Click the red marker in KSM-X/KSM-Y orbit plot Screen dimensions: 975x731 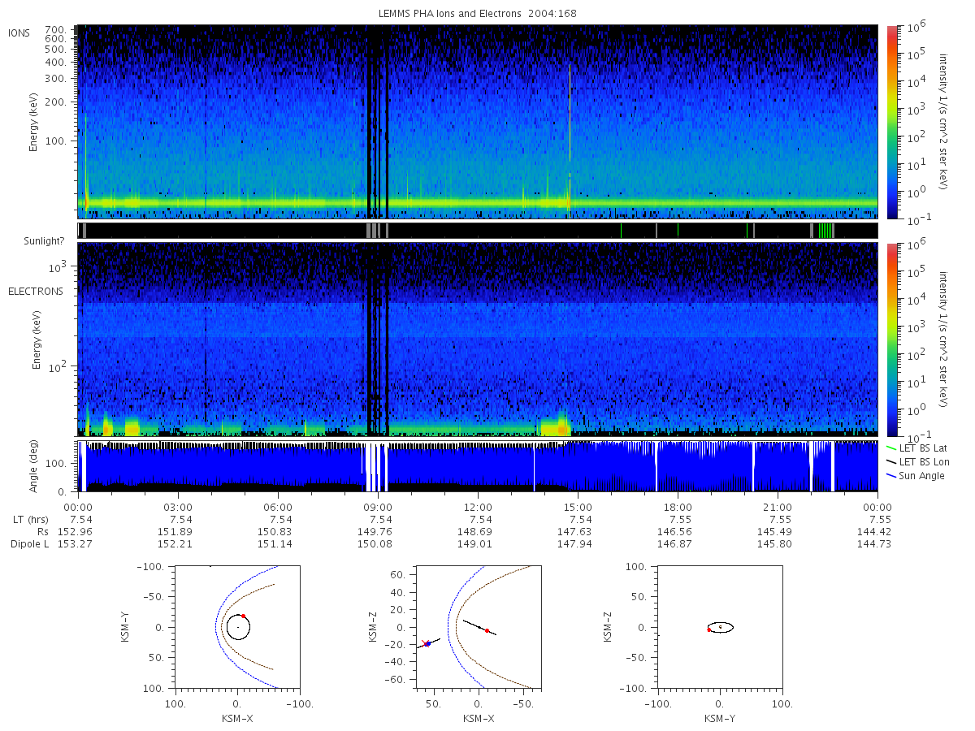[x=243, y=616]
